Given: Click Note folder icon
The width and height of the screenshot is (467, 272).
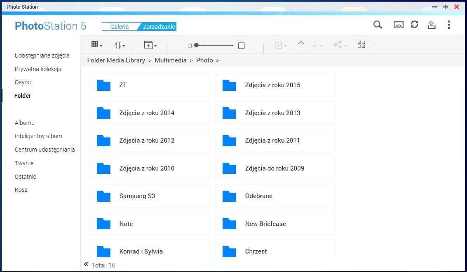Looking at the screenshot, I should [x=103, y=224].
